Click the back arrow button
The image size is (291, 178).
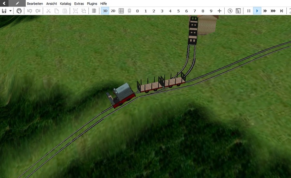4,3
